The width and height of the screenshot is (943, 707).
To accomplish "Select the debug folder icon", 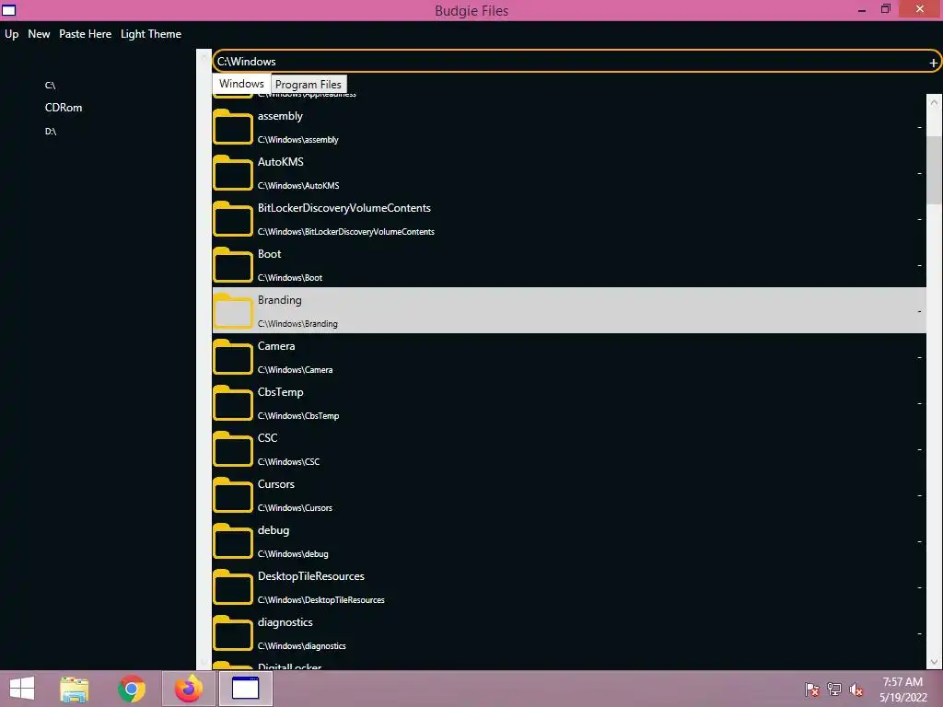I will [x=233, y=541].
